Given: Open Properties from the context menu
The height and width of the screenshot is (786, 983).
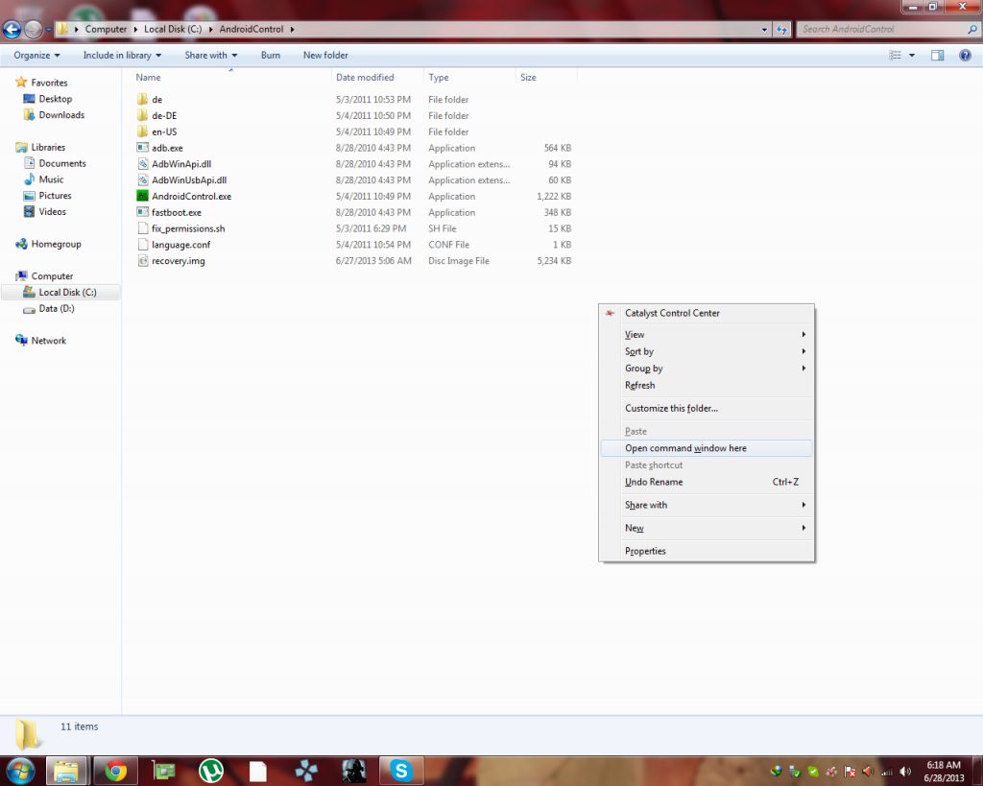Looking at the screenshot, I should tap(707, 551).
